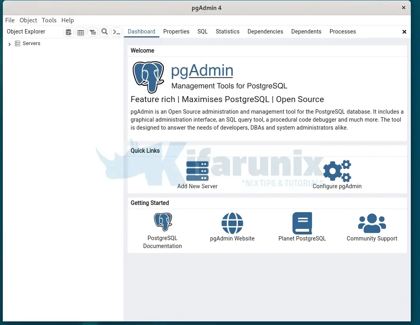Viewport: 420px width, 325px height.
Task: Visit the pgAdmin Website globe icon
Action: [x=232, y=223]
